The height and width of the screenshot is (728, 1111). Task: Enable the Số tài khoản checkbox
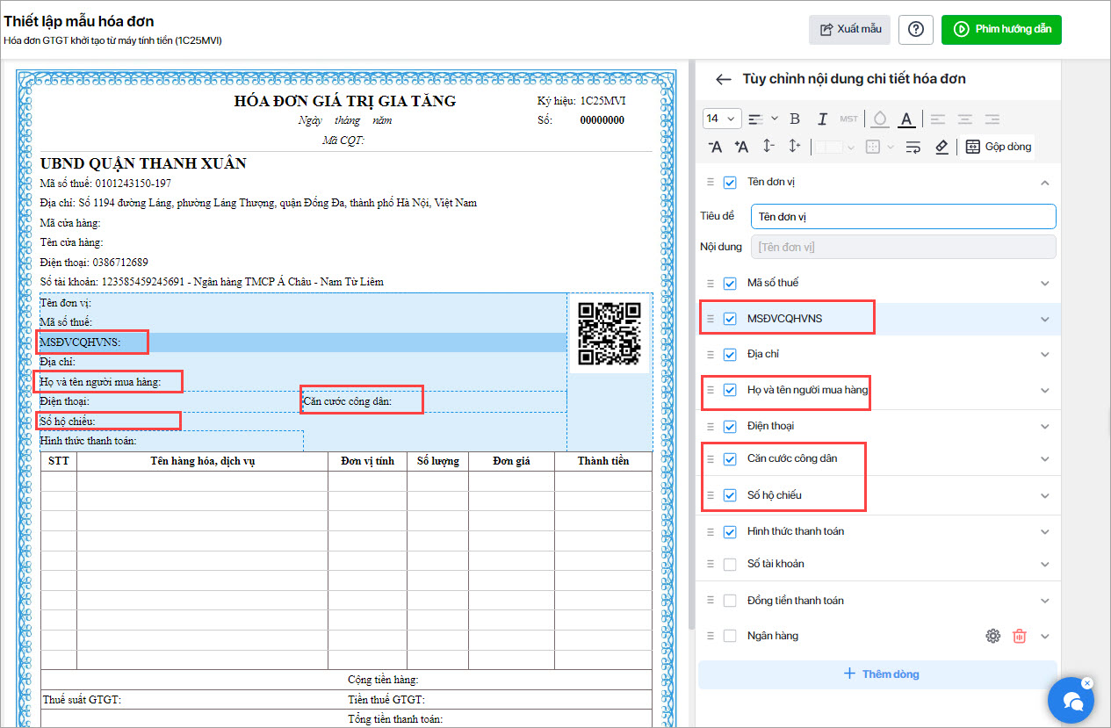(x=730, y=564)
